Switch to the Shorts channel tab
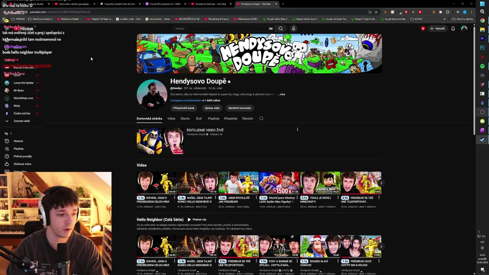The image size is (489, 275). [185, 118]
